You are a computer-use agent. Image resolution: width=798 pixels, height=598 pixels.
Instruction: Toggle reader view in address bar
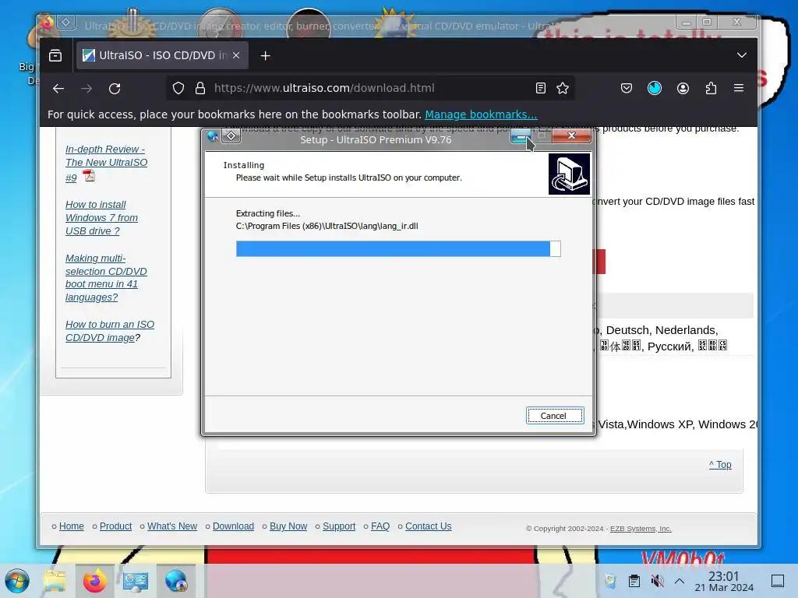tap(541, 89)
